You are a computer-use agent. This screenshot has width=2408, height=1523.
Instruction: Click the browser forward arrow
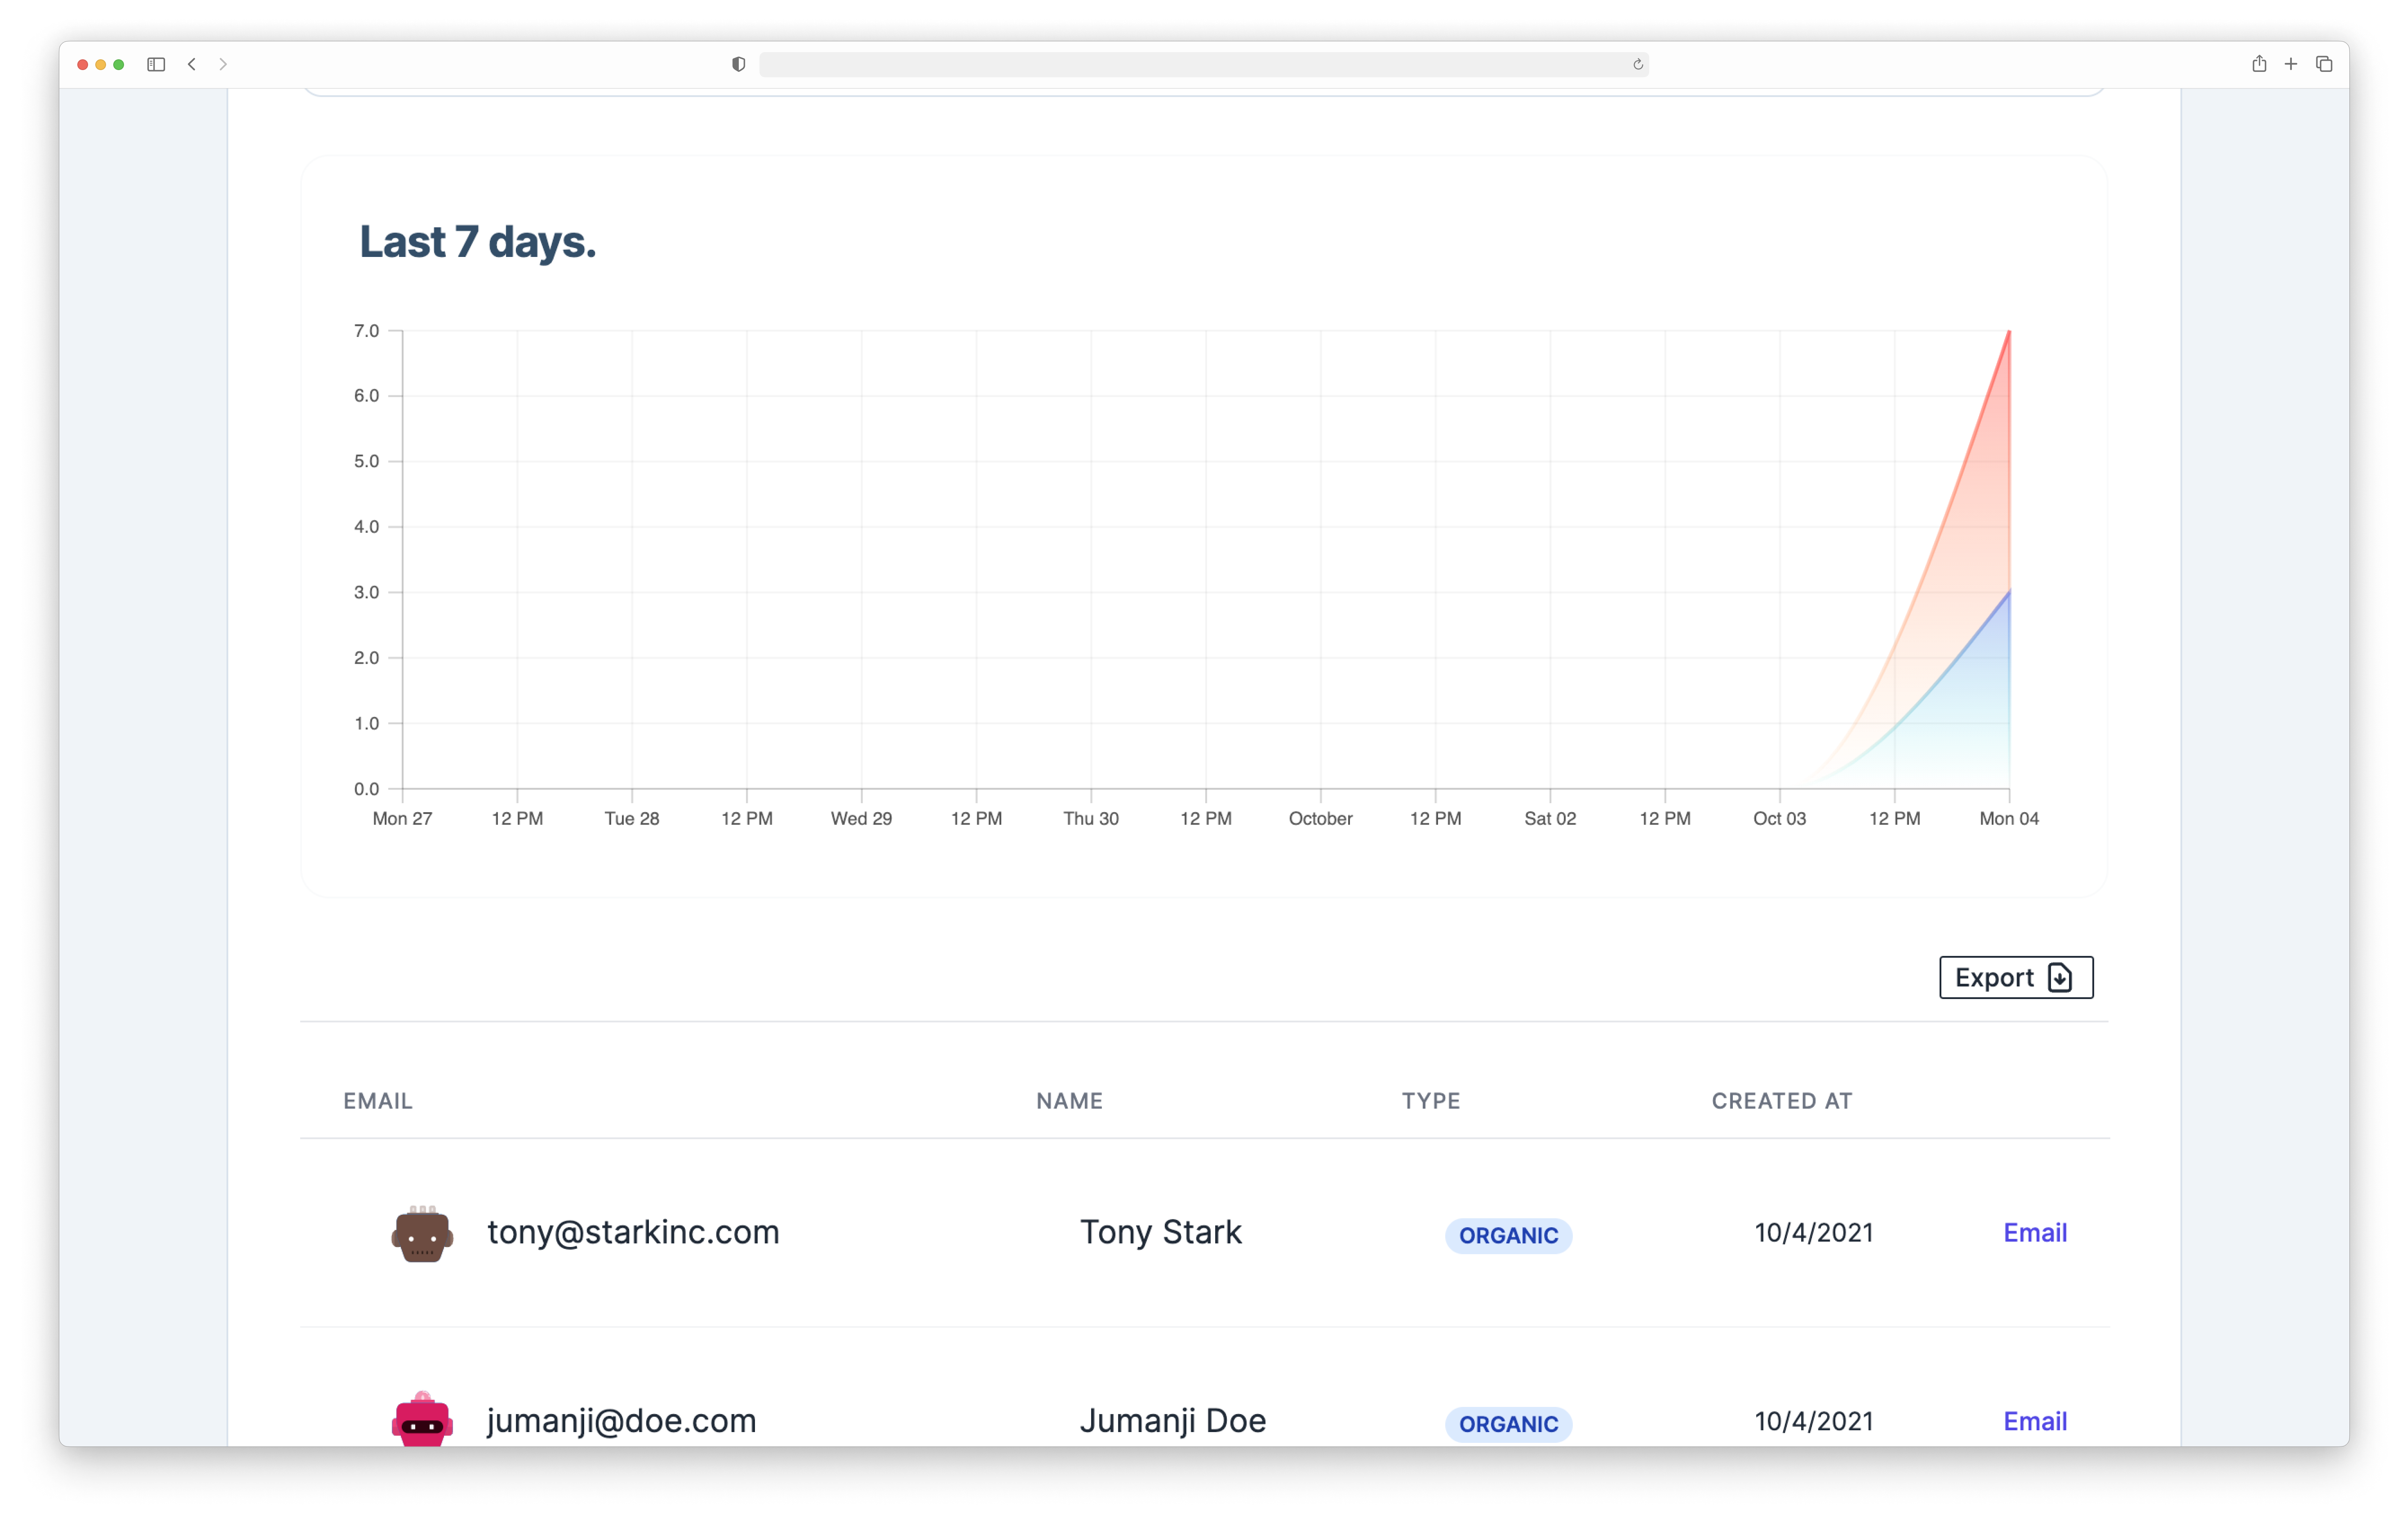click(x=223, y=64)
